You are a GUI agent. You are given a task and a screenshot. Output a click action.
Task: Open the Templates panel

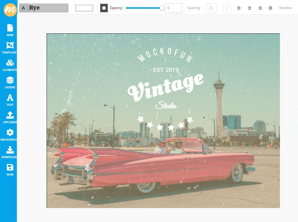pyautogui.click(x=10, y=47)
